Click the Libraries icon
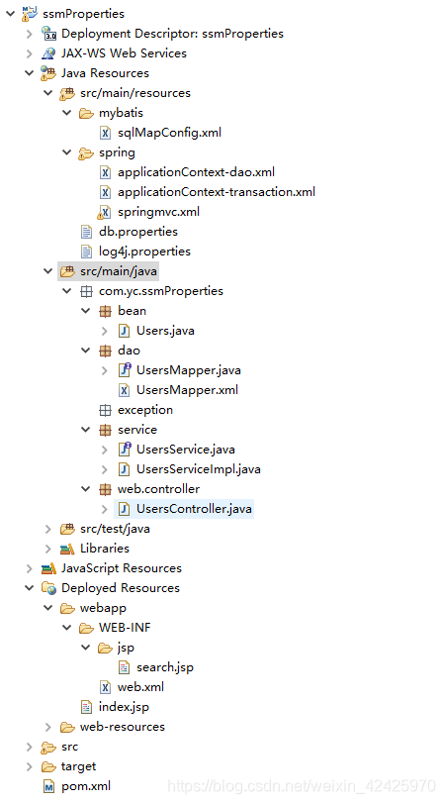This screenshot has width=445, height=804. [67, 549]
